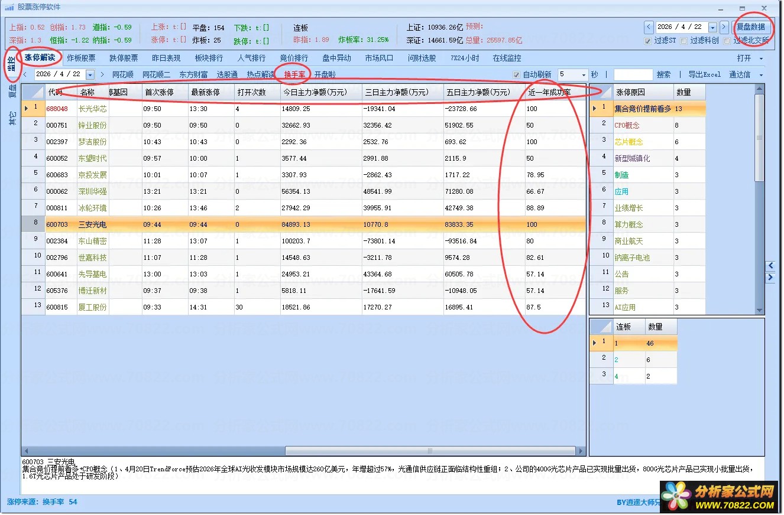Screen dimensions: 784x515
Task: Click the search input field beside 搜索
Action: click(x=633, y=75)
